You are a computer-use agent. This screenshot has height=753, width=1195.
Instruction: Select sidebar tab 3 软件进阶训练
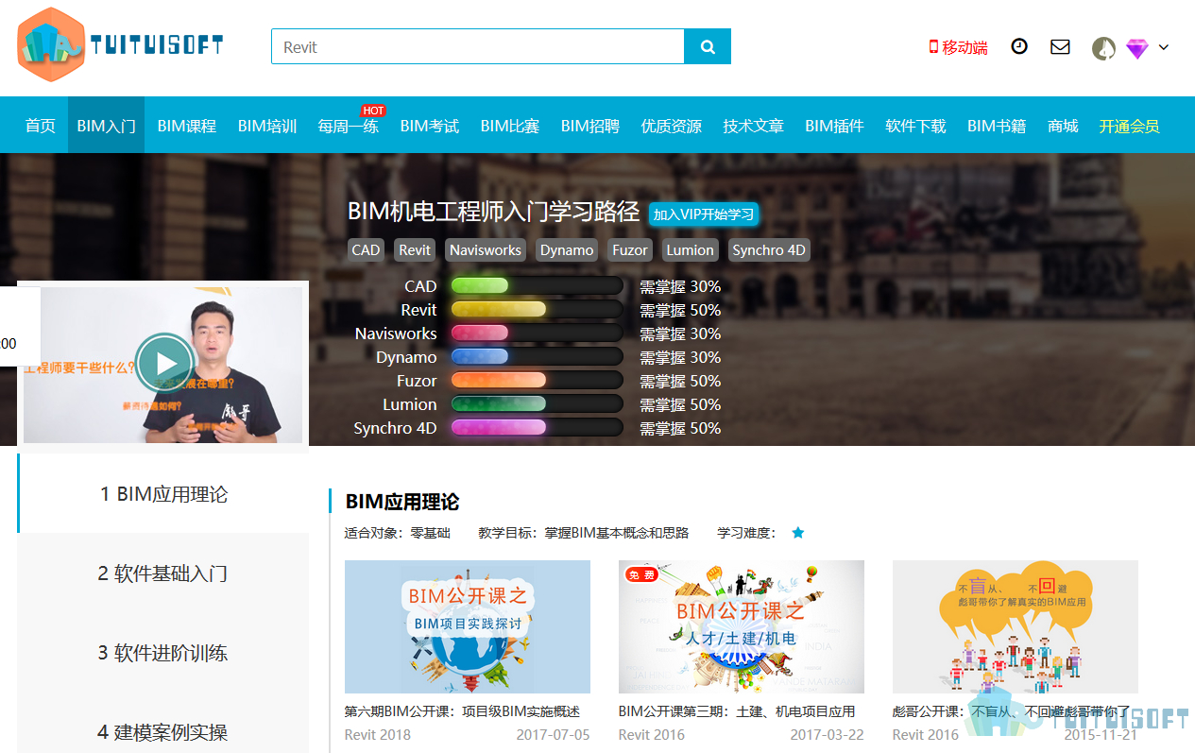(163, 653)
